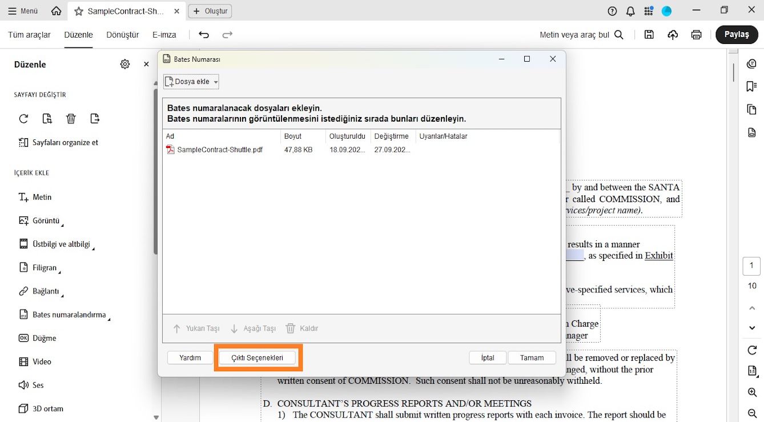Upload the file to the cloud
The image size is (764, 422).
pyautogui.click(x=673, y=35)
